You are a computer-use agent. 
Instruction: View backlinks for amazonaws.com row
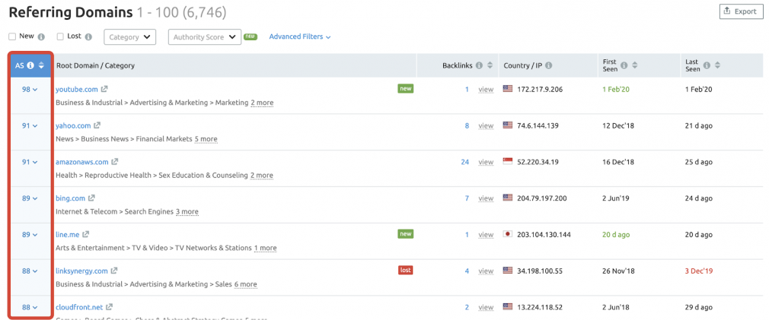486,162
